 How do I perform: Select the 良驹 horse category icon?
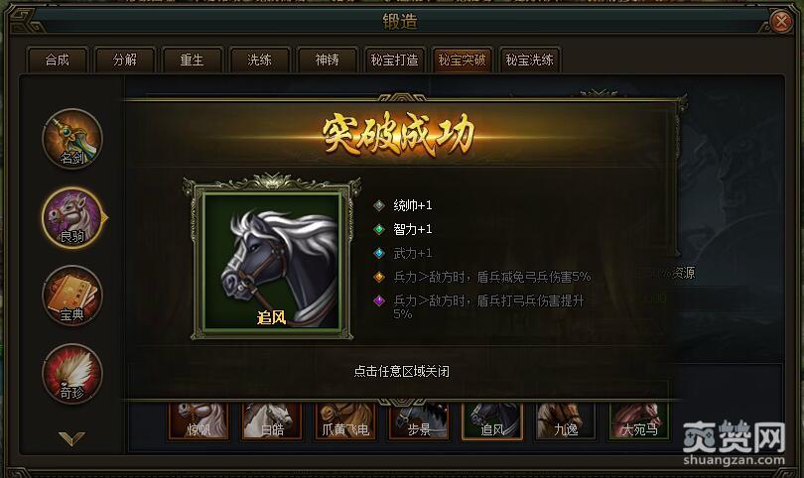[x=72, y=217]
